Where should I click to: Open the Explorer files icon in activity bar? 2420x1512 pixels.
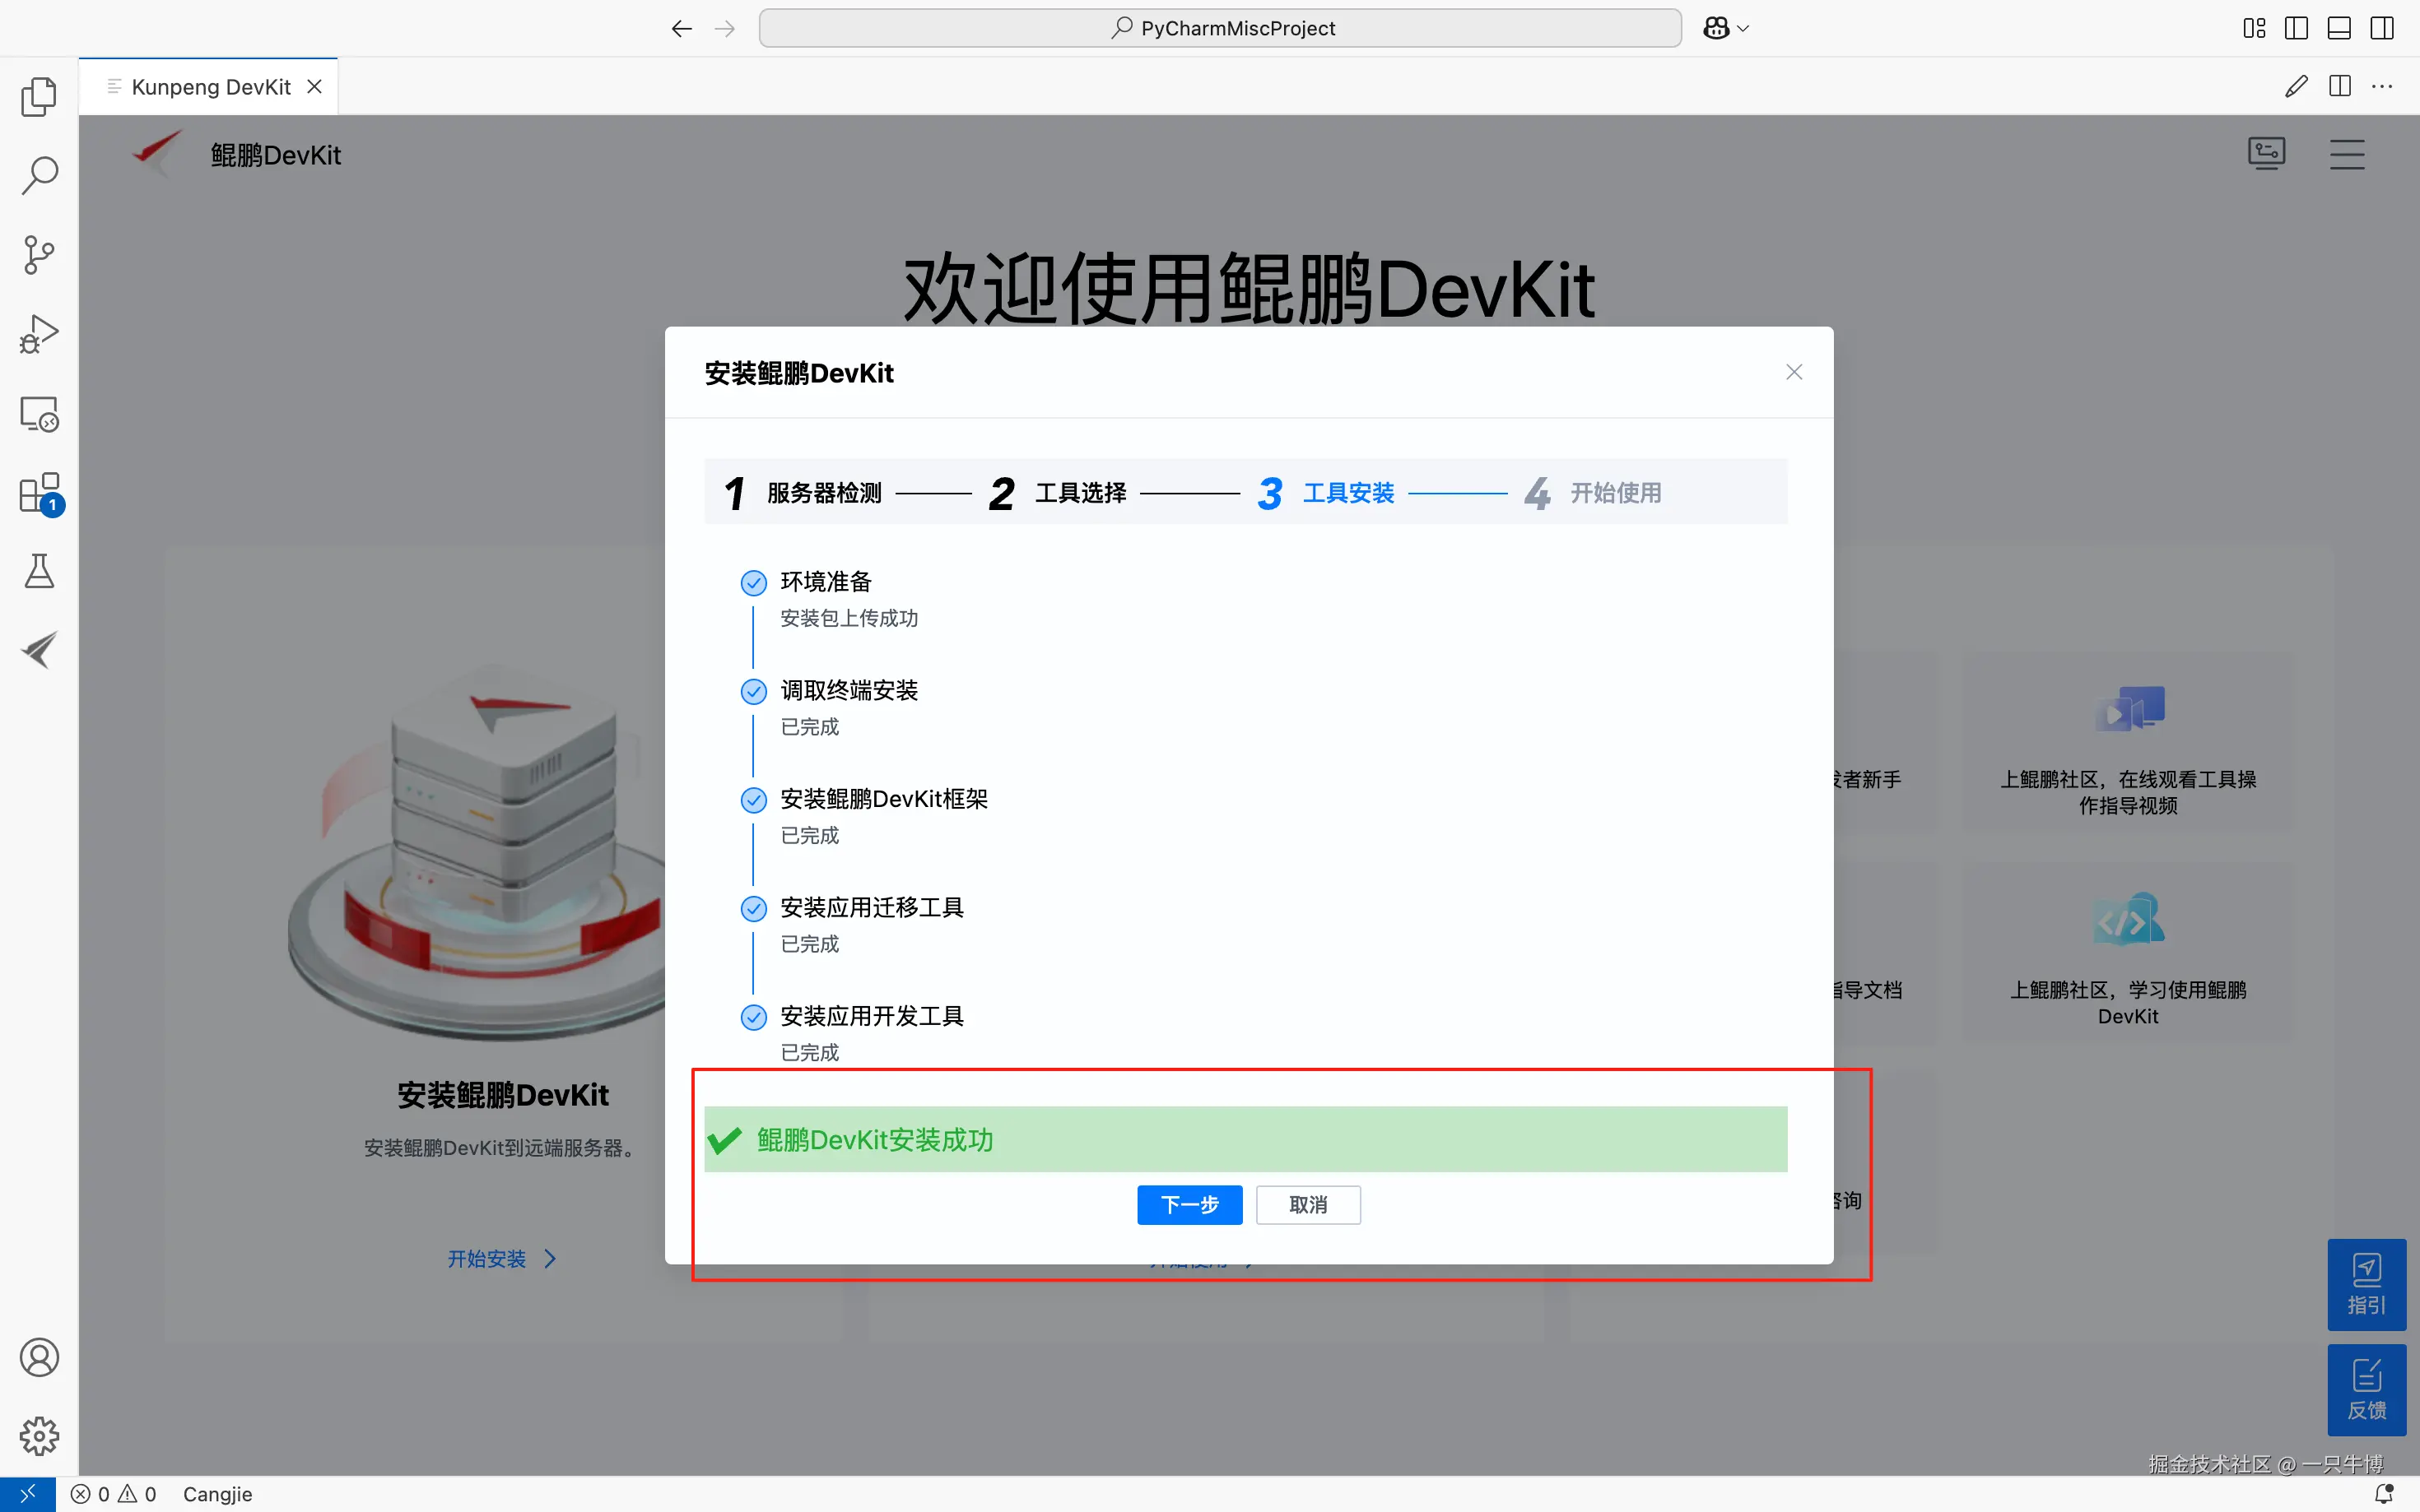pos(39,97)
